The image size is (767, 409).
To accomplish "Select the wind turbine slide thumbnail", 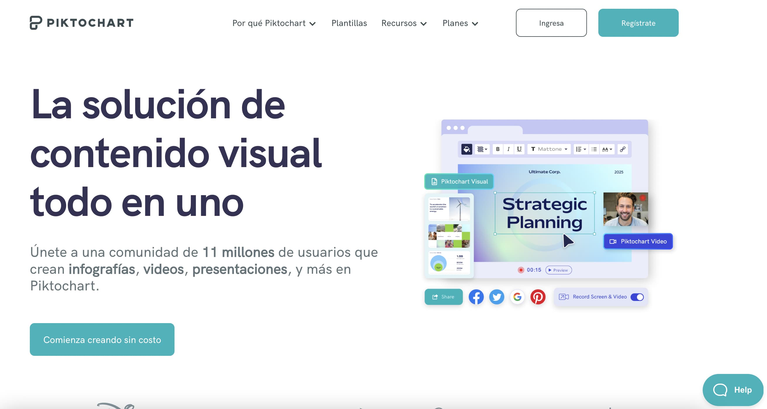I will (x=449, y=209).
